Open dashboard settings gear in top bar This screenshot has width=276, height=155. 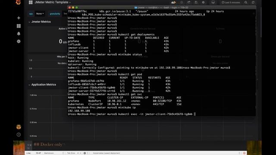(x=203, y=2)
